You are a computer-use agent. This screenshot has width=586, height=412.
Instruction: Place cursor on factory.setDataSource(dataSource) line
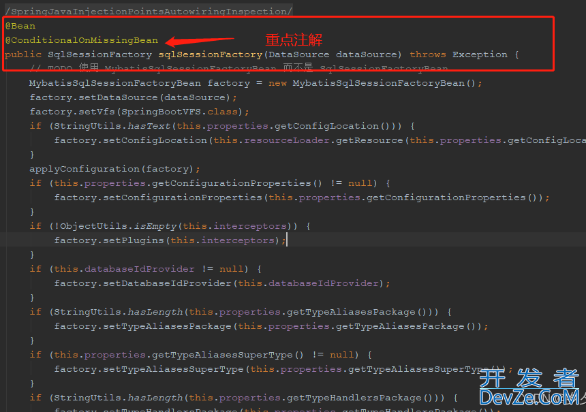133,97
